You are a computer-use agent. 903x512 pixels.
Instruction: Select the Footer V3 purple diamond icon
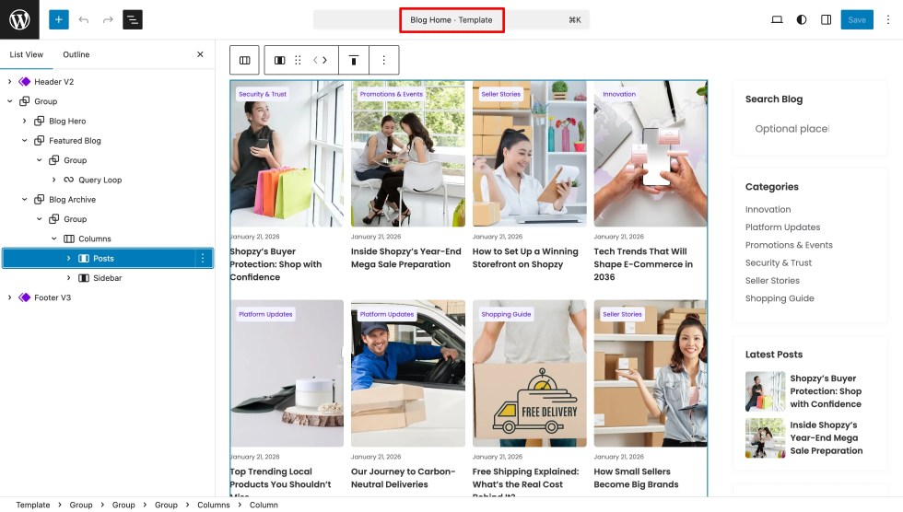pos(24,297)
